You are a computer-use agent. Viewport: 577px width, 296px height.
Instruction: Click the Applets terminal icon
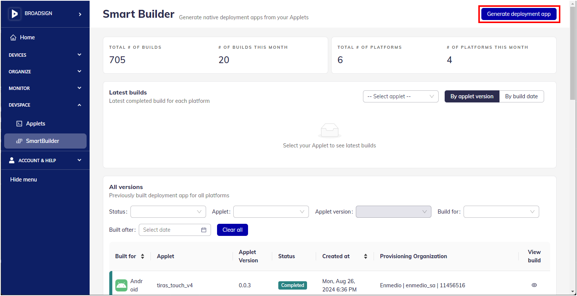[x=19, y=124]
